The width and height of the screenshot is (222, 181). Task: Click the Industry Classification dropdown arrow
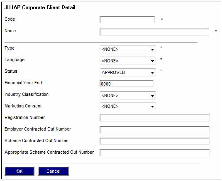click(152, 96)
